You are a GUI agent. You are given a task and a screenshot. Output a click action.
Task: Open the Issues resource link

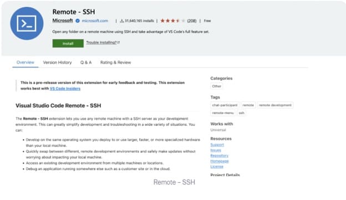coord(216,150)
